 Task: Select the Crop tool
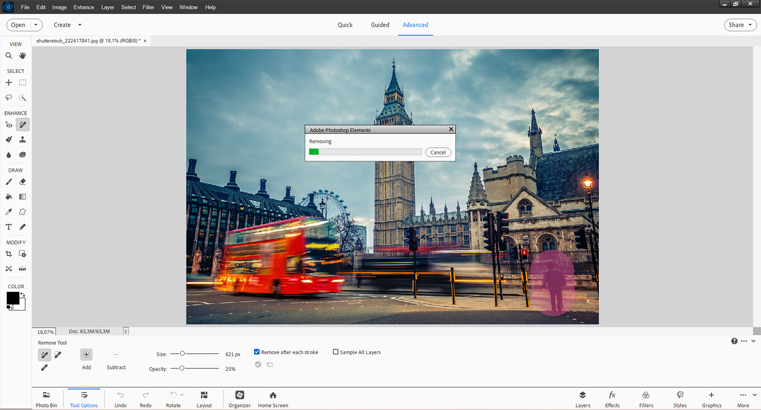pyautogui.click(x=9, y=254)
